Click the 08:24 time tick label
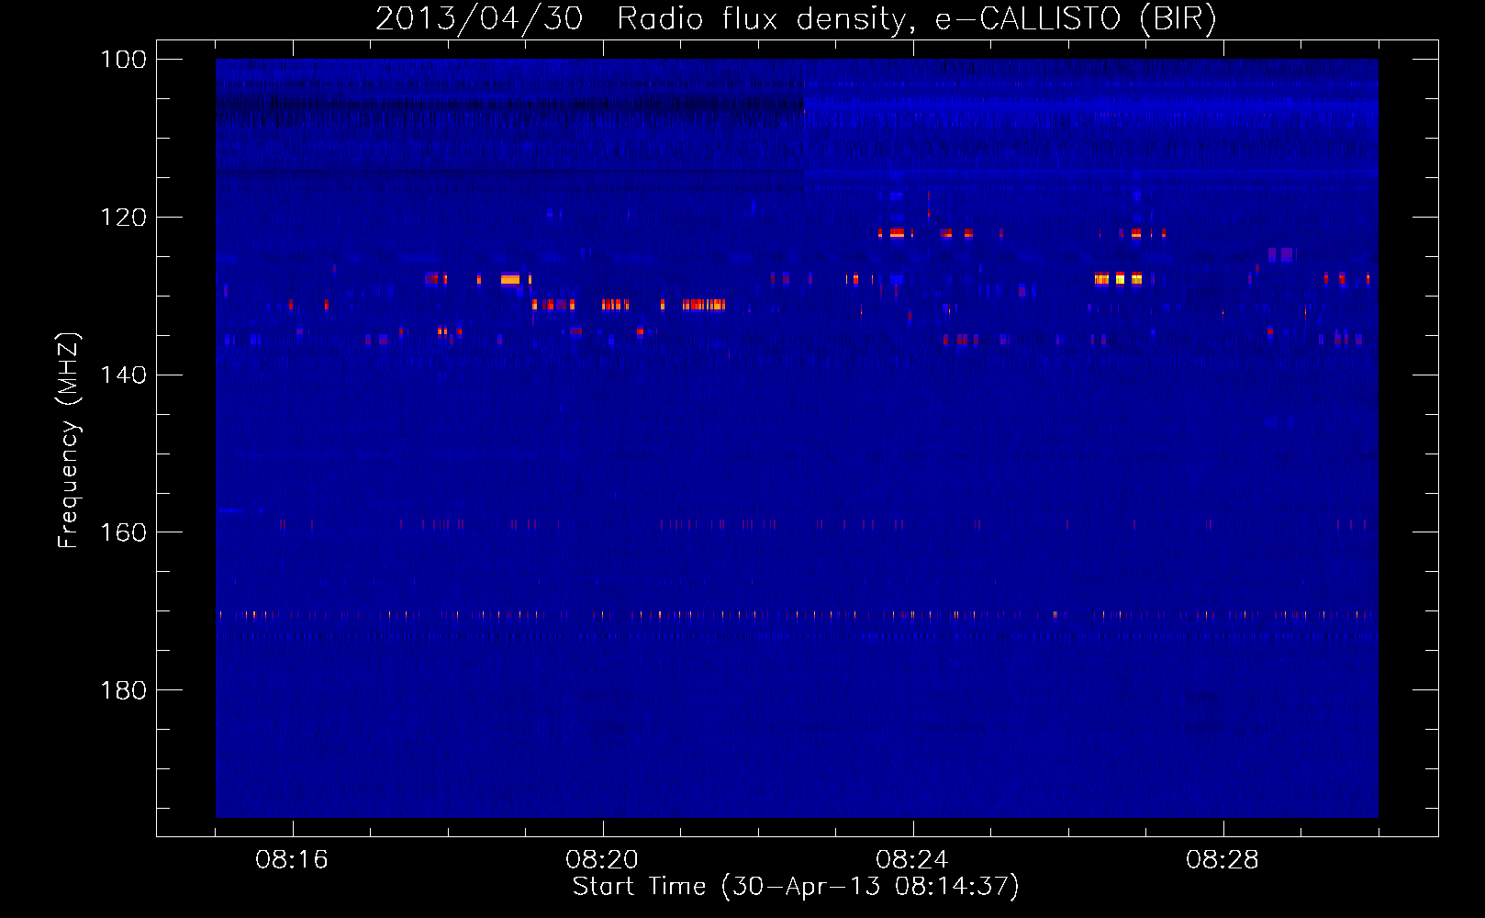 tap(912, 860)
